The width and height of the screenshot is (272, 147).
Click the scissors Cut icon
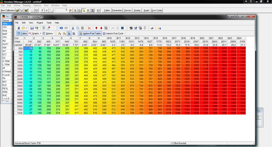[72, 28]
